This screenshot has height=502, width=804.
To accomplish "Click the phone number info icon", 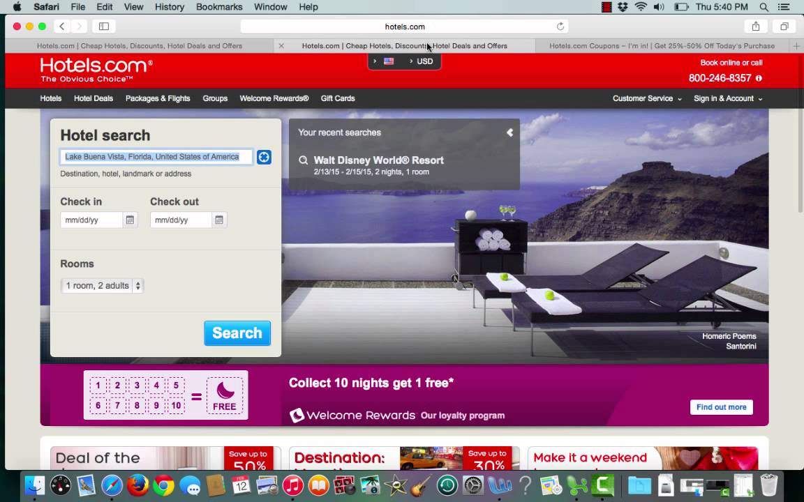I will pos(759,78).
